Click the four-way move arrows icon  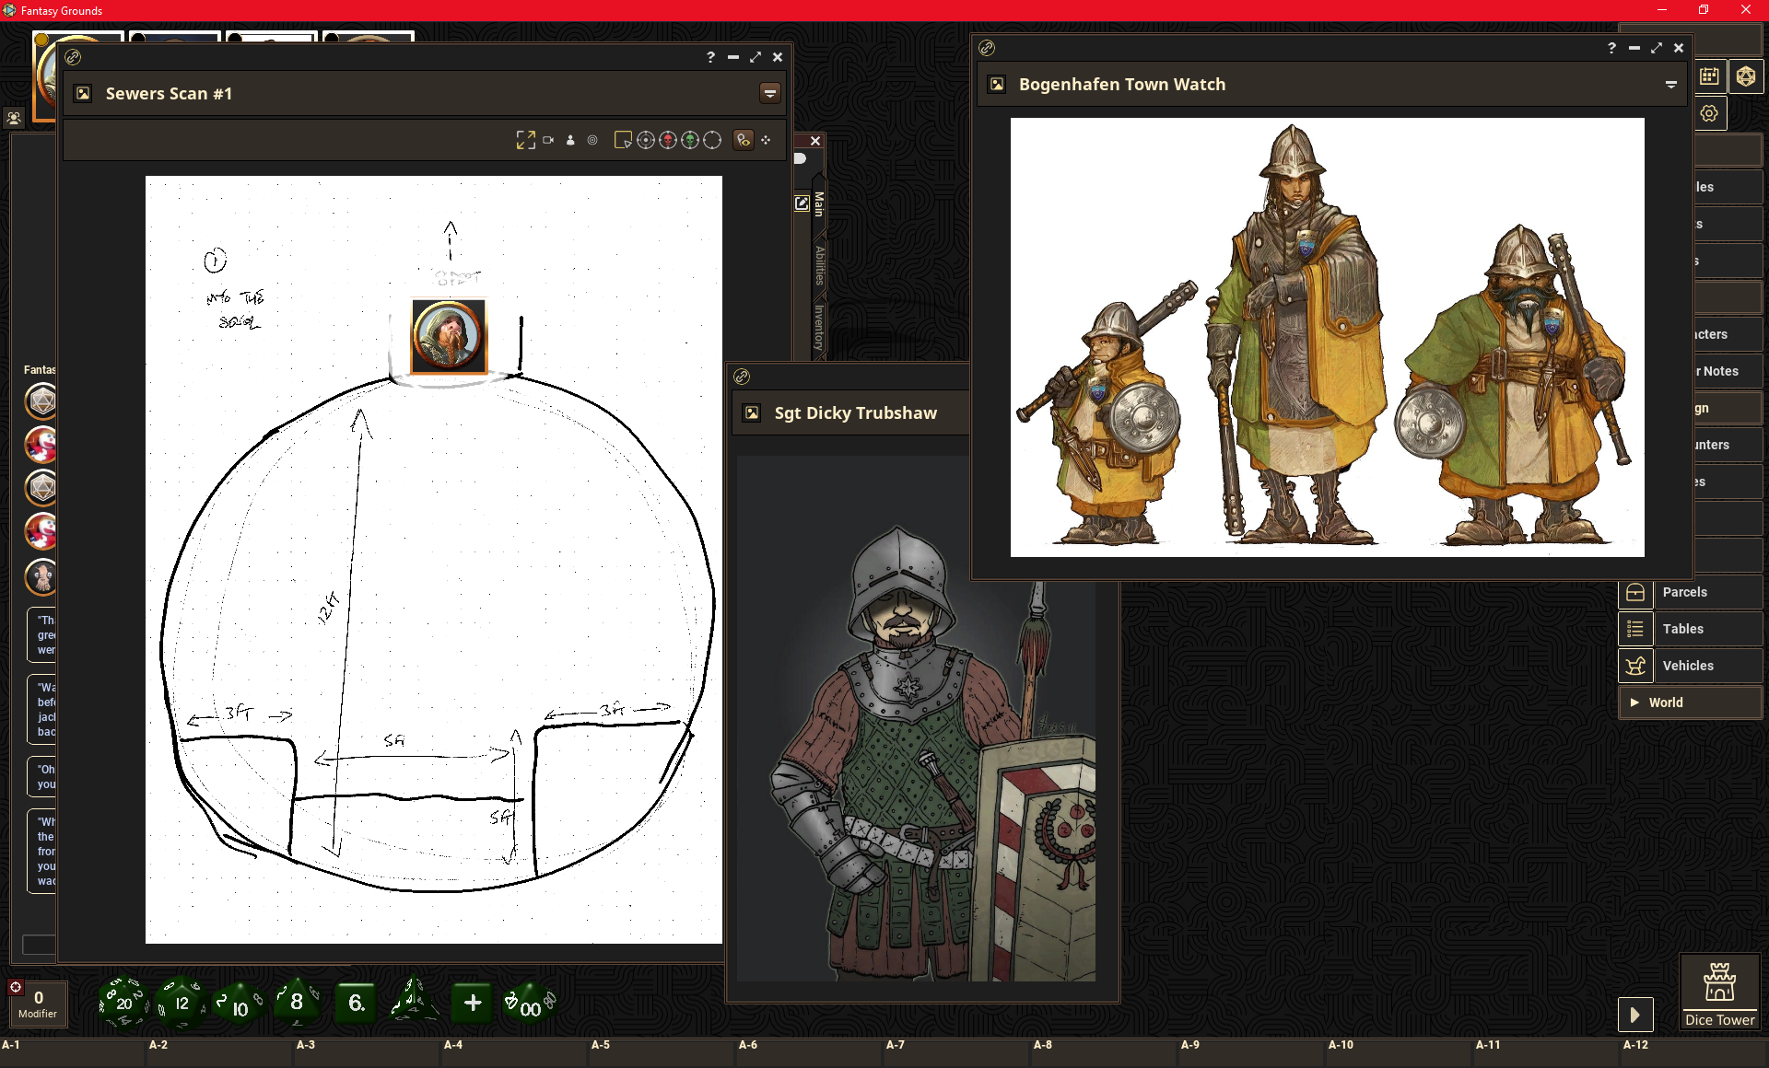click(x=766, y=140)
